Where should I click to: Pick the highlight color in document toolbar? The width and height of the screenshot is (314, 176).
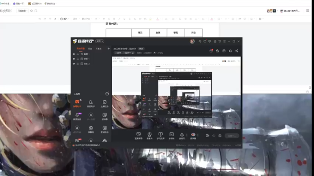150,19
